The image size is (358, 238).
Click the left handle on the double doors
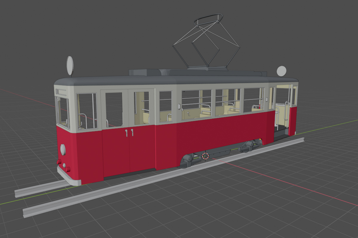click(126, 133)
